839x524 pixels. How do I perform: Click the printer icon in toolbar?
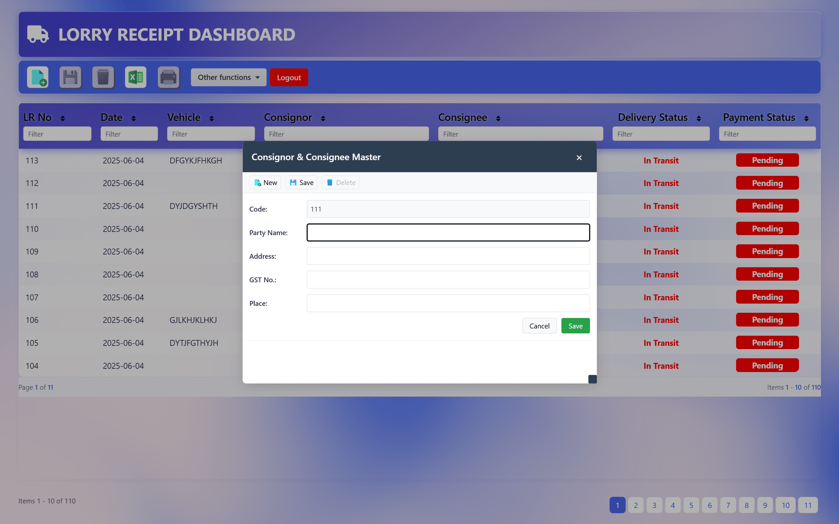(x=168, y=77)
